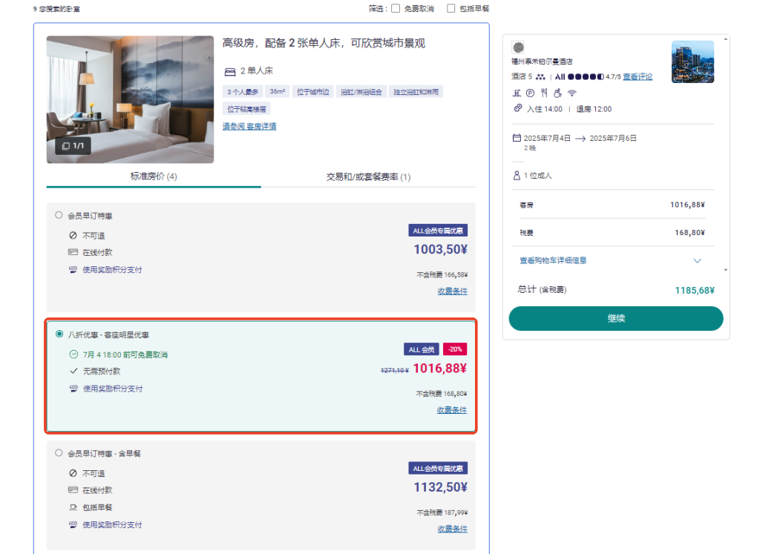Select the 会员早订特惠 - 含早餐 radio button

click(x=59, y=453)
